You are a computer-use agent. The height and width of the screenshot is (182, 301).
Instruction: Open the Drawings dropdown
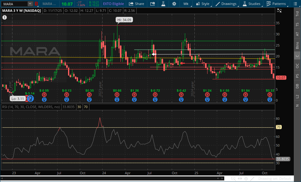(226, 4)
